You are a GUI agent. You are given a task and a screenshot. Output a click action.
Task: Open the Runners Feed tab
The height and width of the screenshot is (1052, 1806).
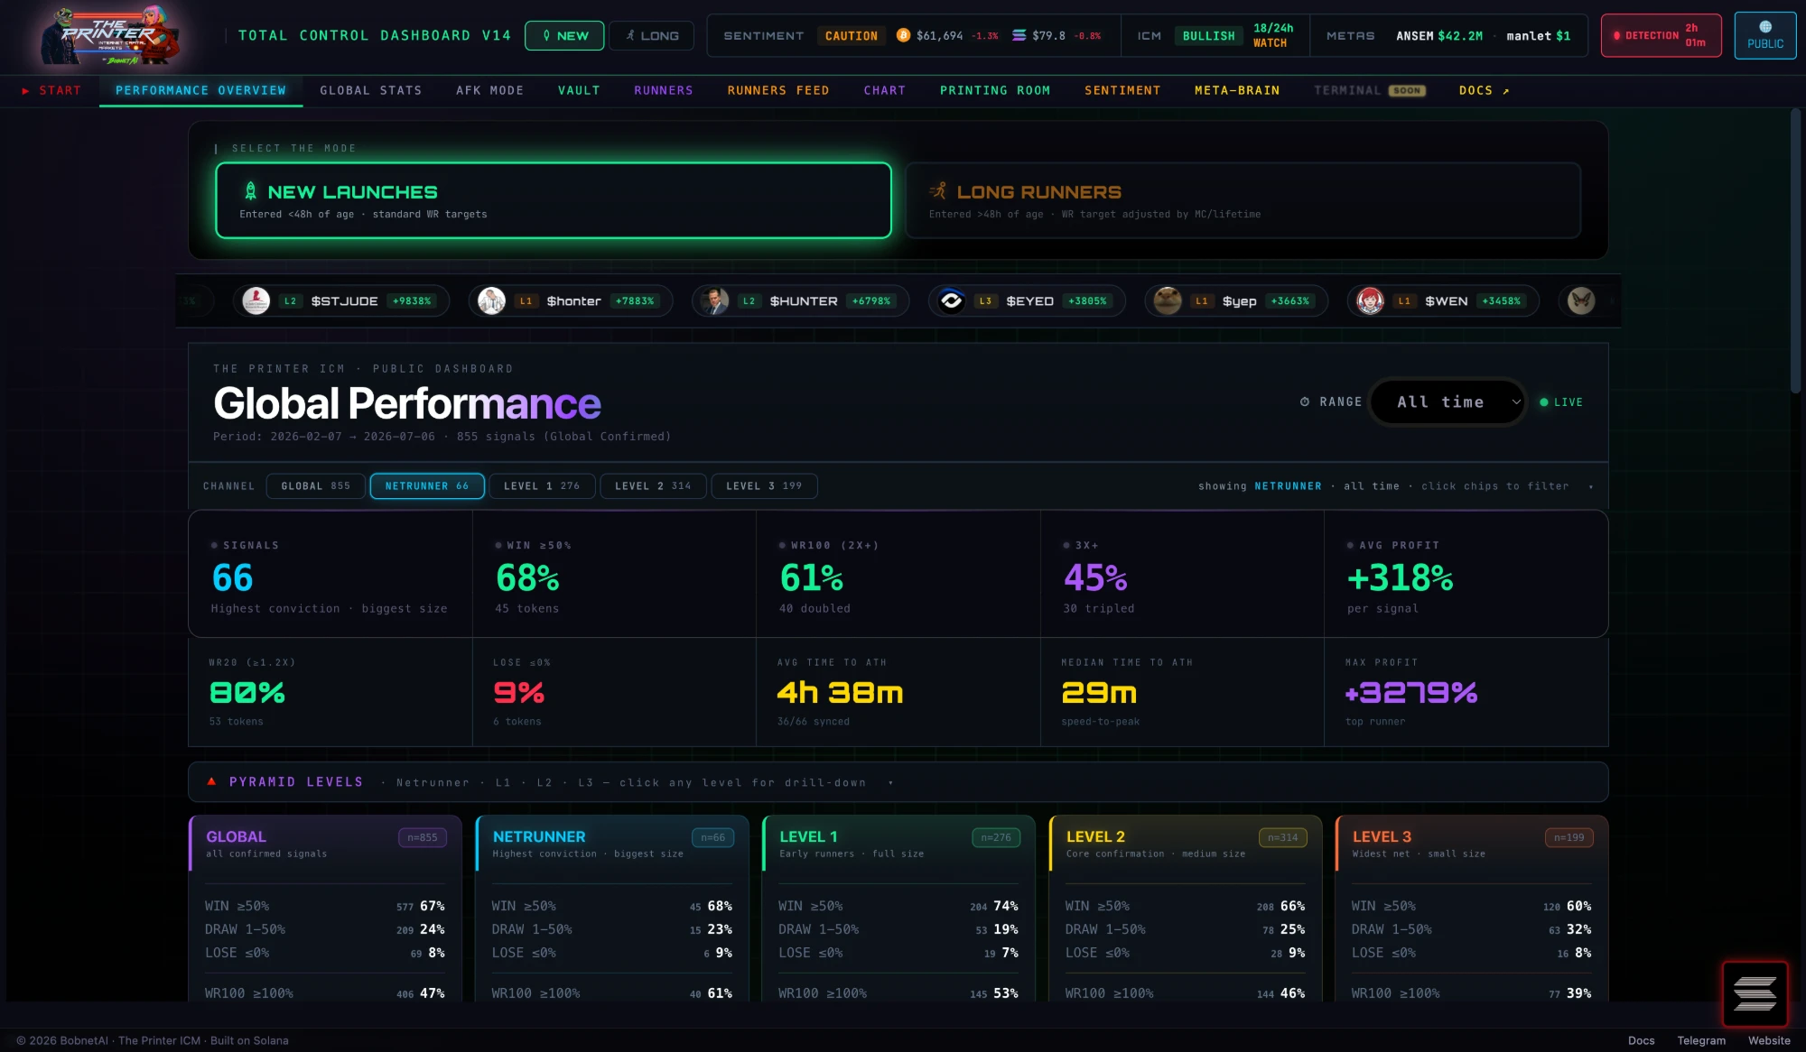[778, 91]
